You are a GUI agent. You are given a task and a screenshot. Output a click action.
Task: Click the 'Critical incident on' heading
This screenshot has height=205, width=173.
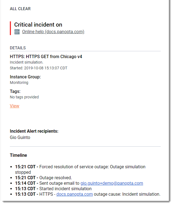(38, 25)
